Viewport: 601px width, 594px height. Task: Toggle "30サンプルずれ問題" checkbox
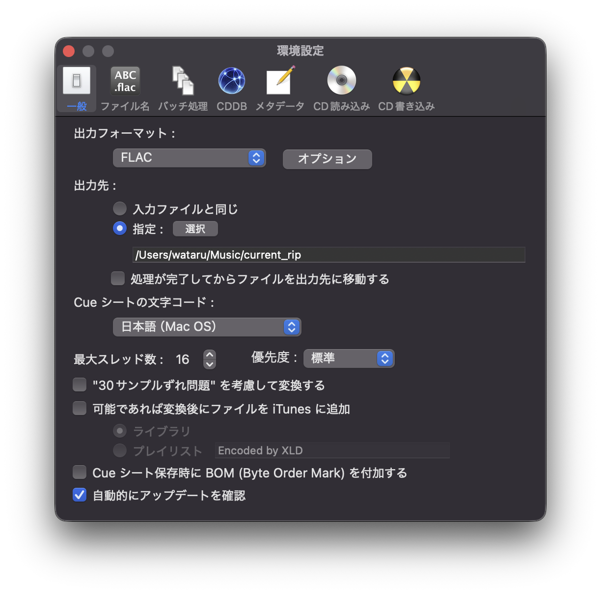tap(80, 385)
